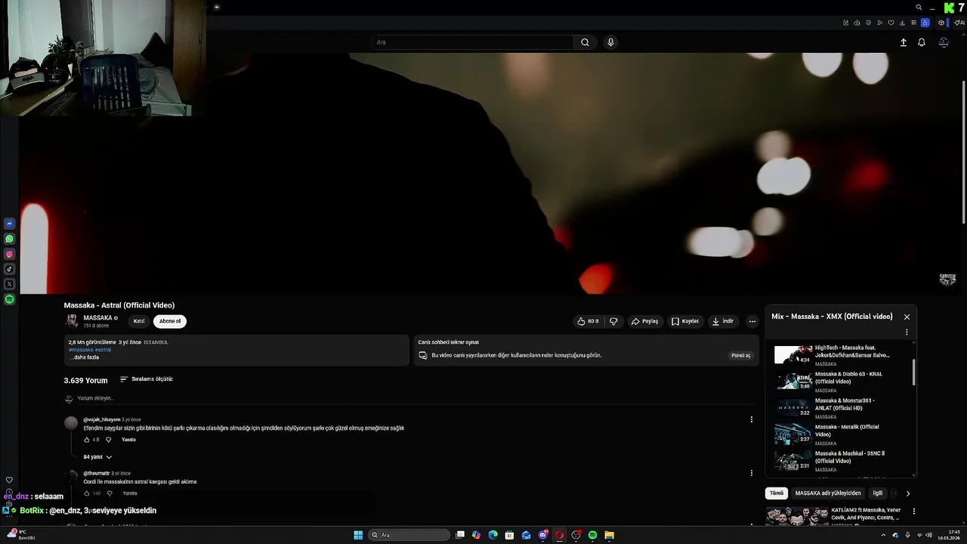Open Microsoft Edge from taskbar
The image size is (967, 544).
click(493, 535)
